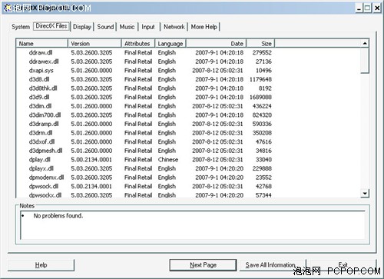The image size is (384, 279).
Task: Close the diagnostic tool window
Action: [x=377, y=8]
